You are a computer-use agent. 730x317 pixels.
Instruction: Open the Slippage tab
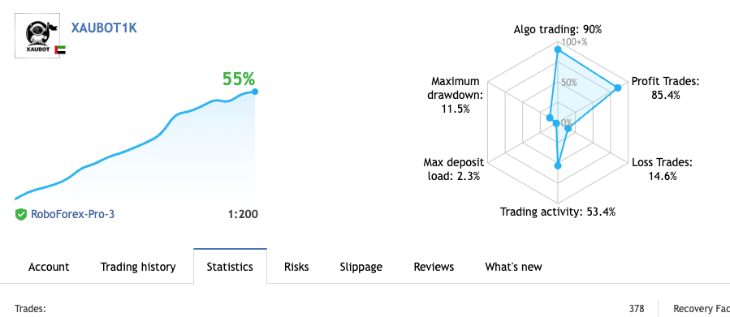[361, 267]
